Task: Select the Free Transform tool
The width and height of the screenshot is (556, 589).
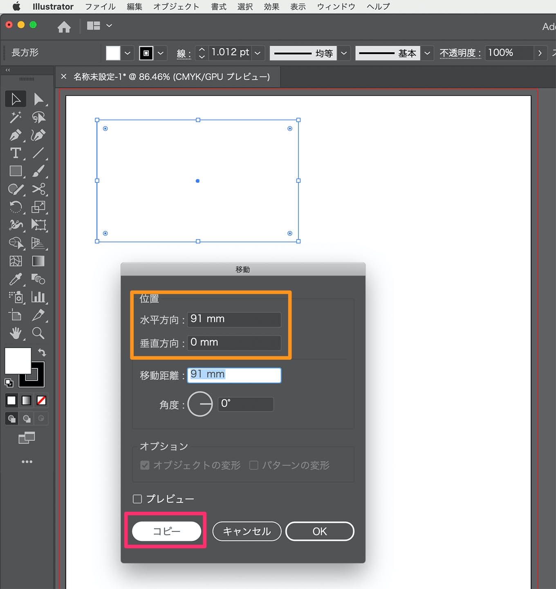Action: [x=38, y=225]
